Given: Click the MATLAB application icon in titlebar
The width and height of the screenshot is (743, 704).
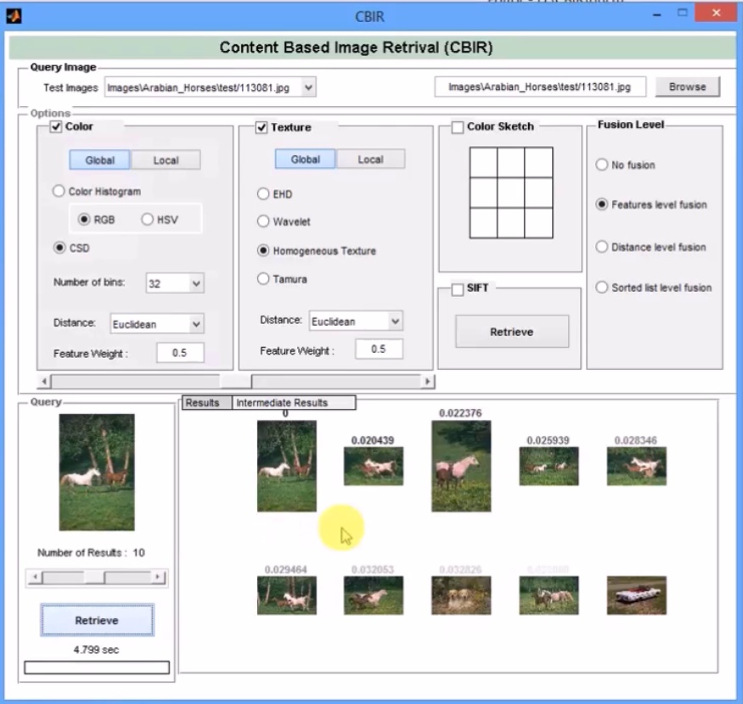Looking at the screenshot, I should point(12,16).
